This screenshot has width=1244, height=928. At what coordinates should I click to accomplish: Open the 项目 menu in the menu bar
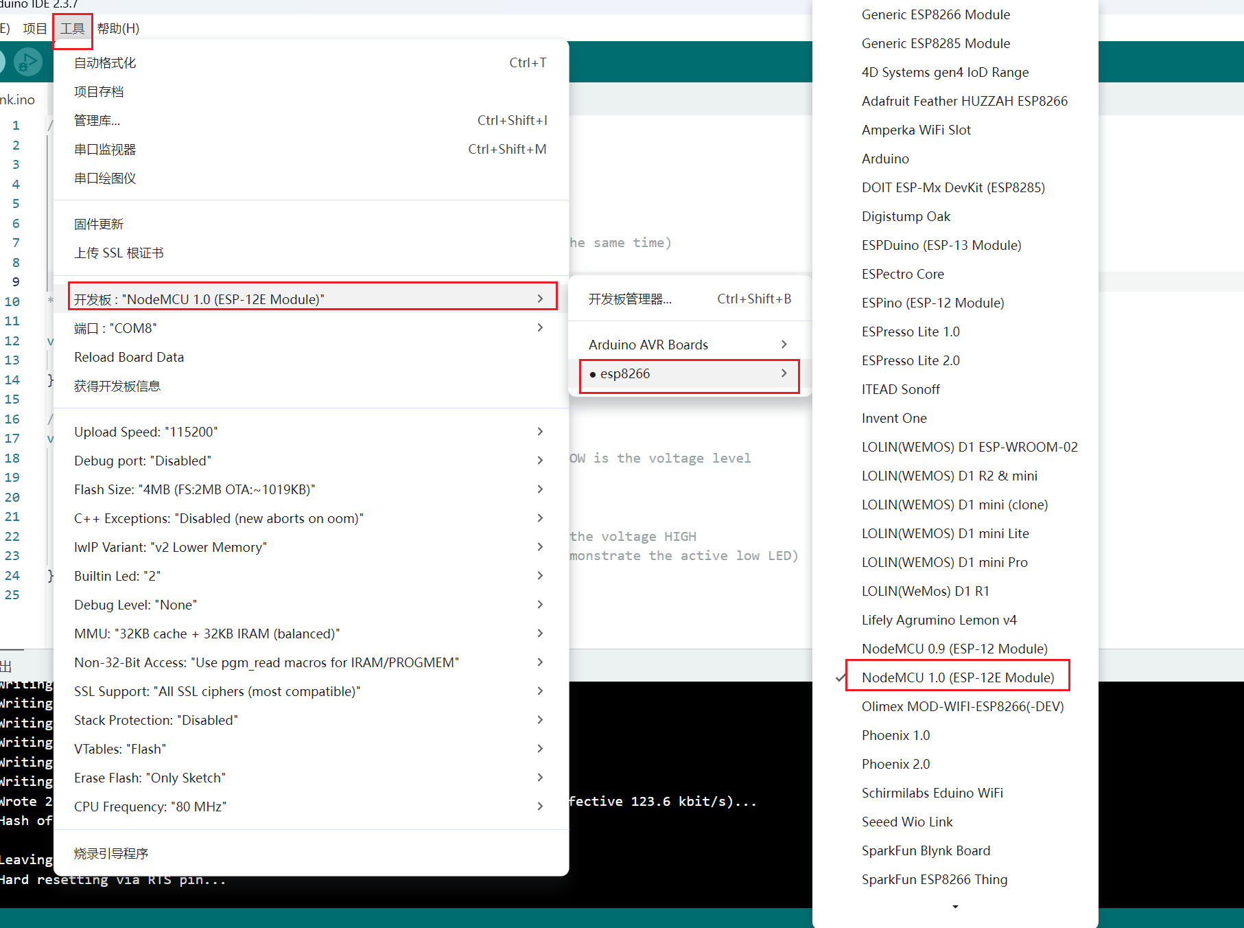[x=35, y=28]
